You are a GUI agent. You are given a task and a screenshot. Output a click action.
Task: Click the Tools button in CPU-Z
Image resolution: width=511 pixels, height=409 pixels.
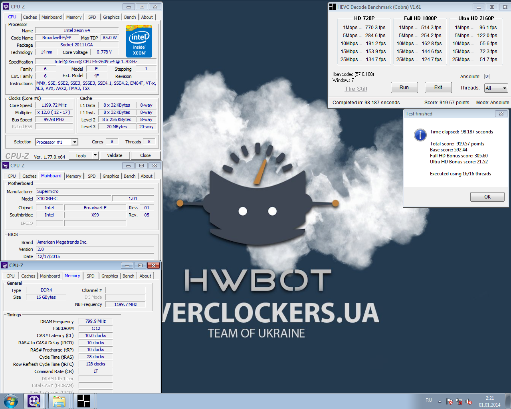[x=81, y=155]
